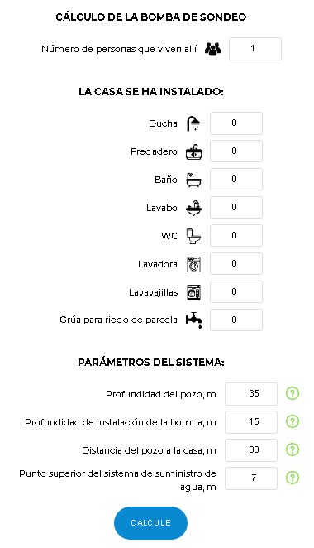
Task: Click the CALCULE button
Action: tap(150, 523)
